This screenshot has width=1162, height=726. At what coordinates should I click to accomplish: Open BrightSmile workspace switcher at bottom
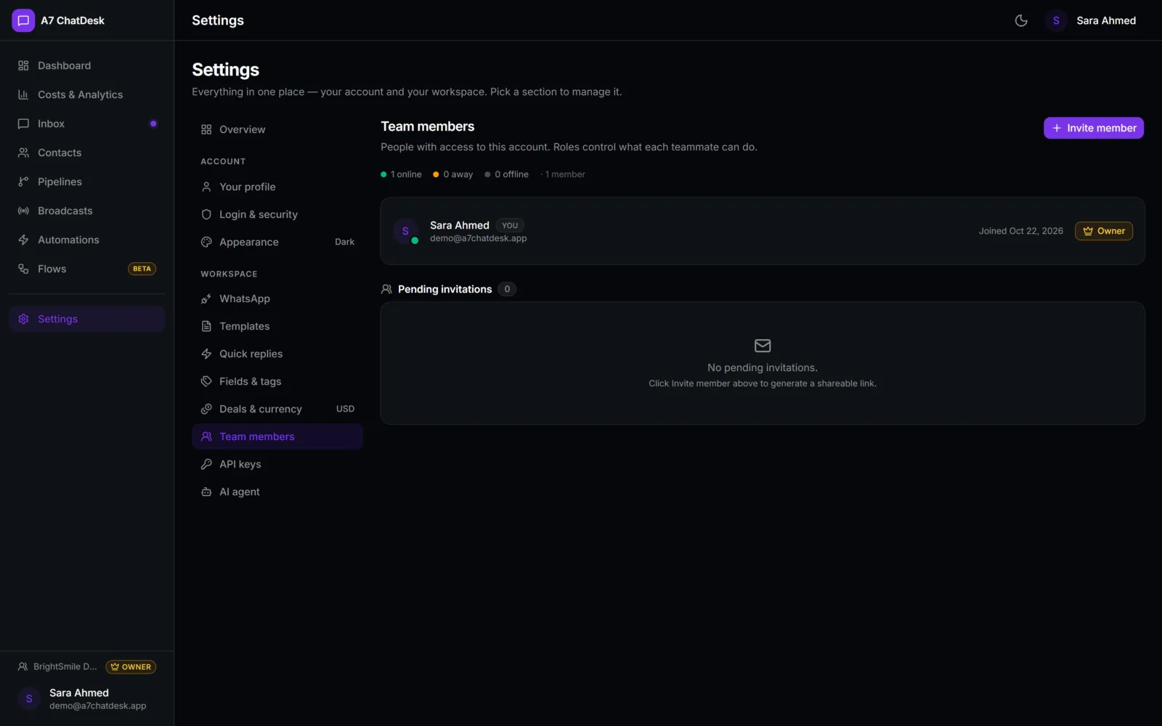tap(57, 666)
